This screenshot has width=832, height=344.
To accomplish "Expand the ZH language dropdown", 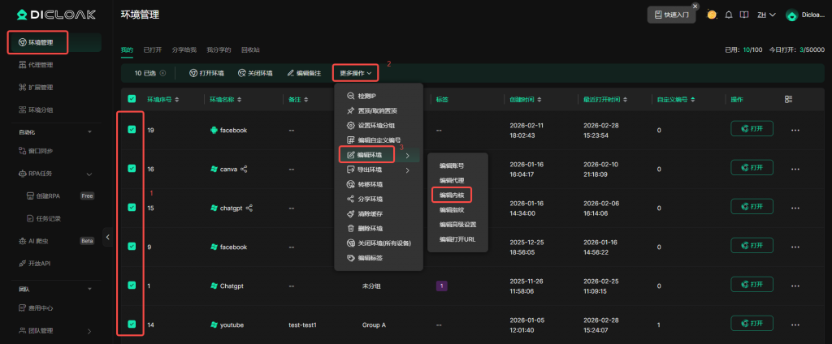I will tap(765, 15).
